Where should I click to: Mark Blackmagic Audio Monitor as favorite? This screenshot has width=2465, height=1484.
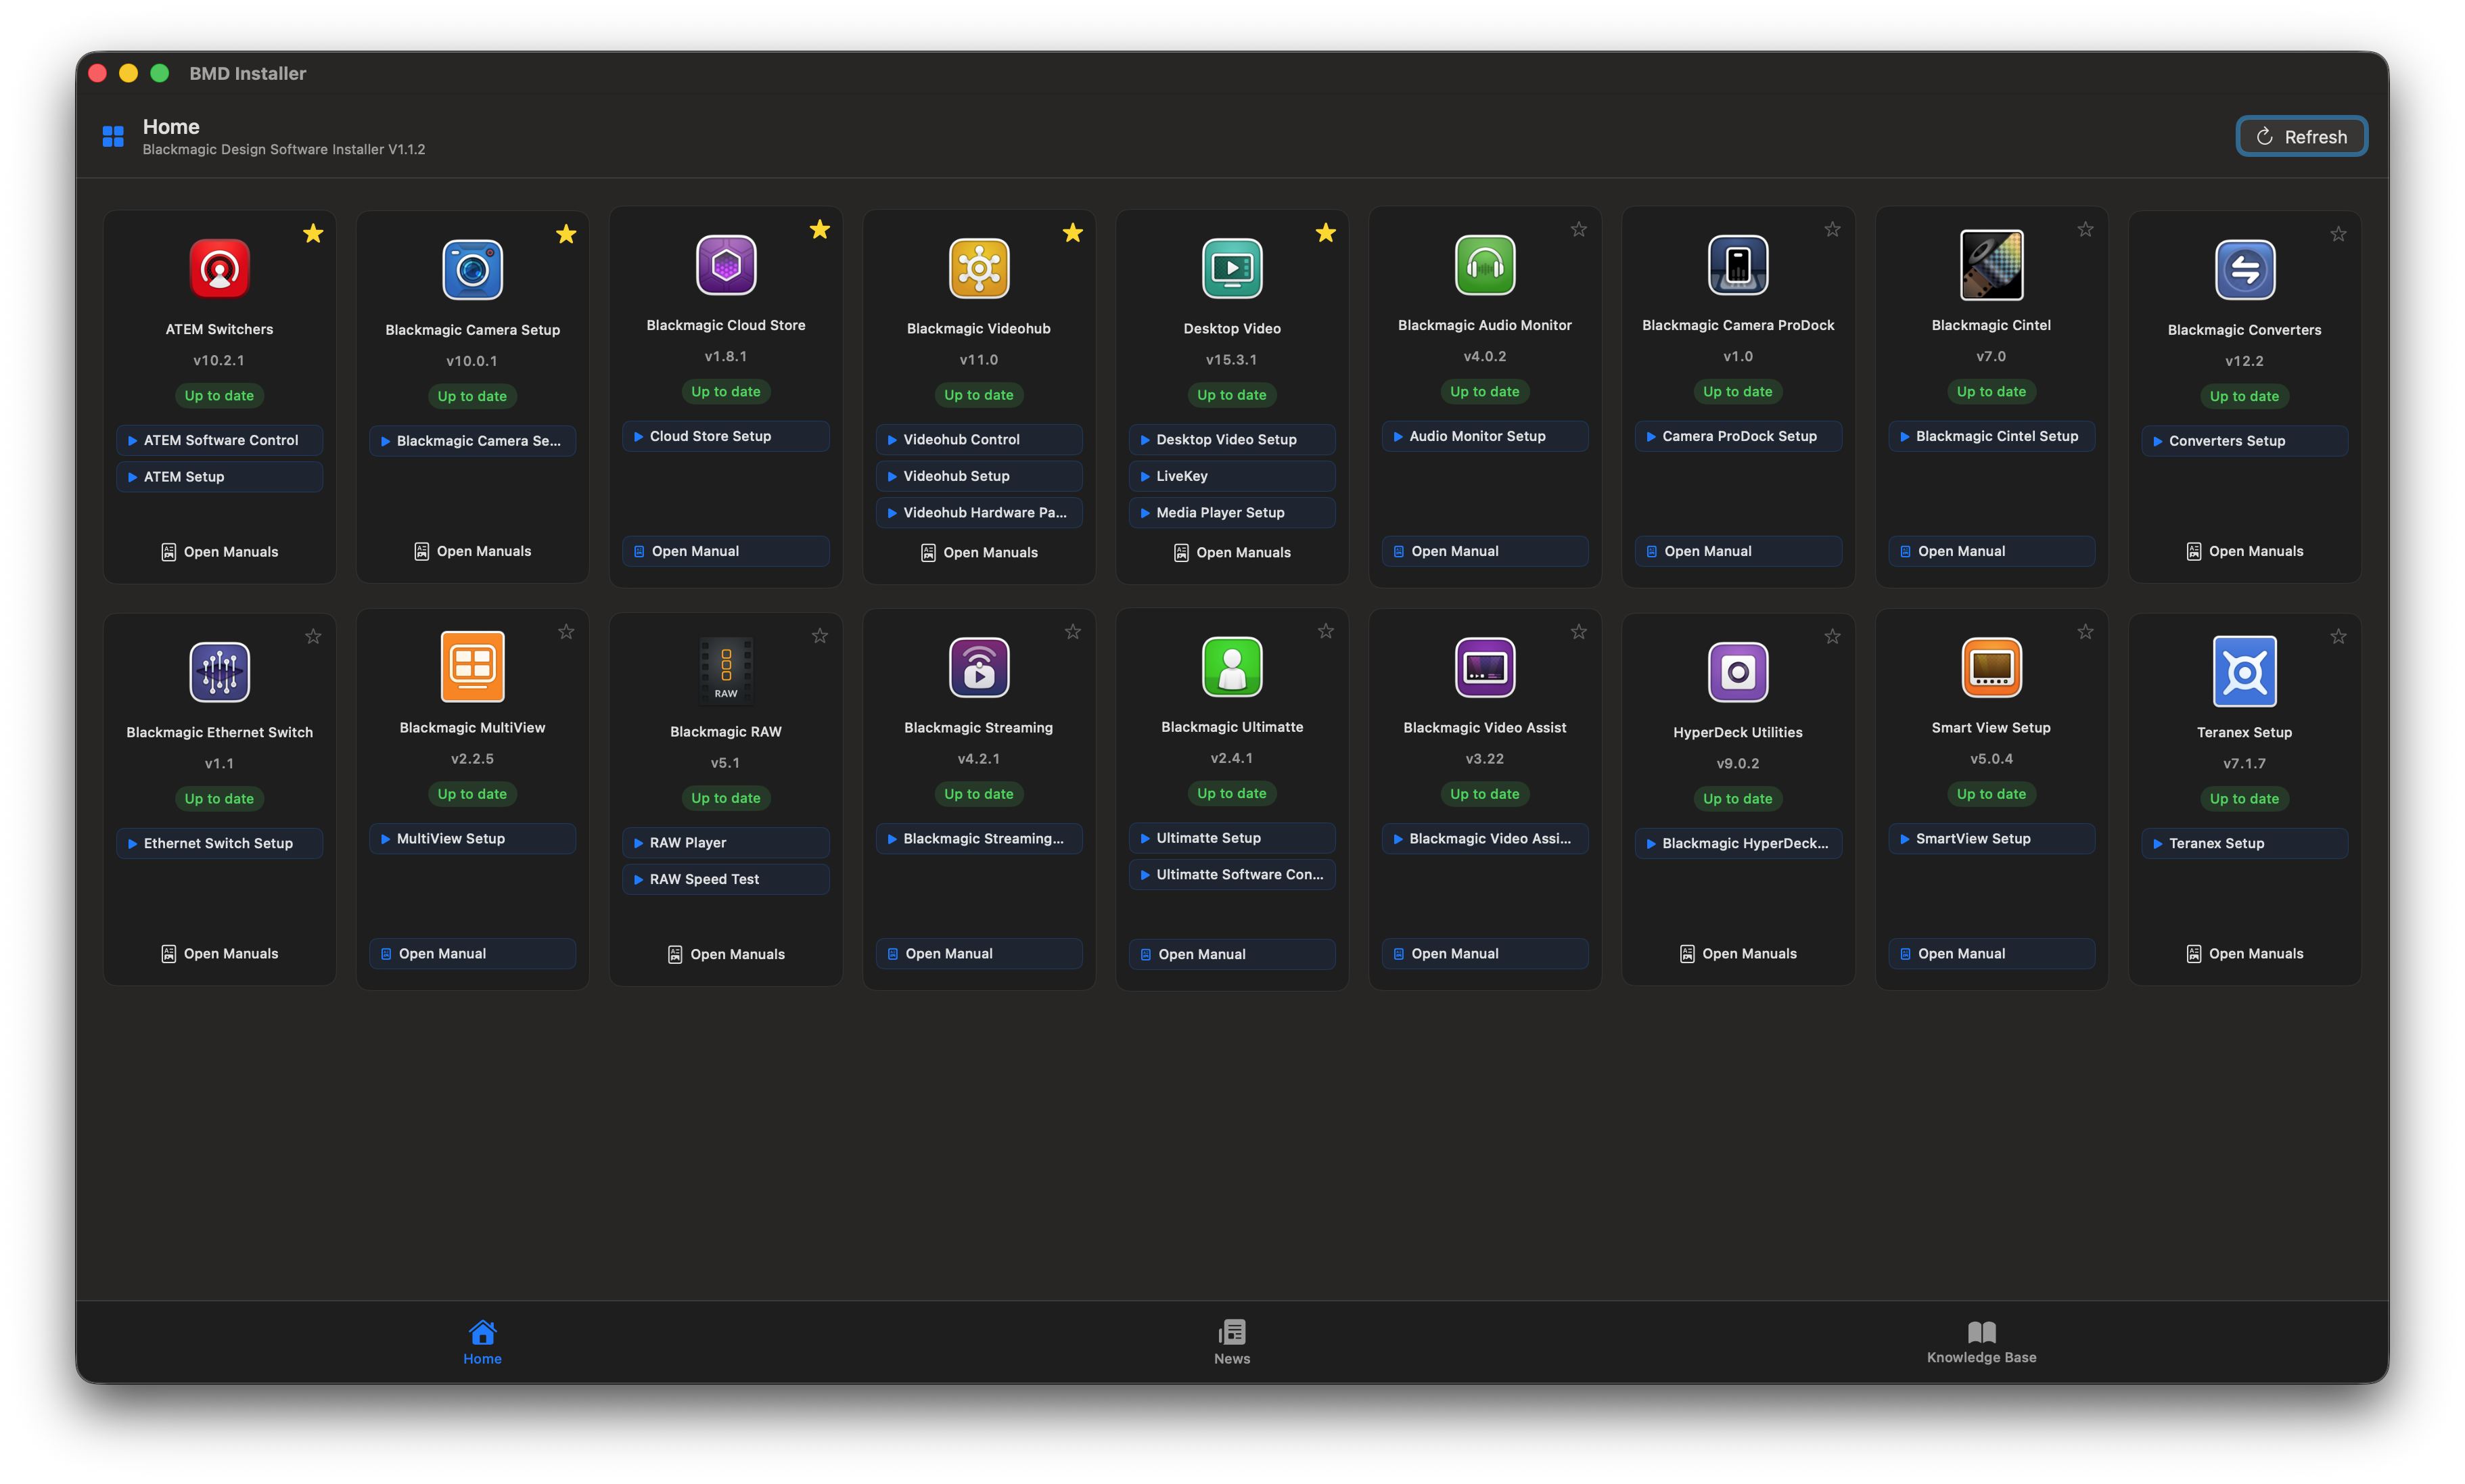coord(1578,229)
